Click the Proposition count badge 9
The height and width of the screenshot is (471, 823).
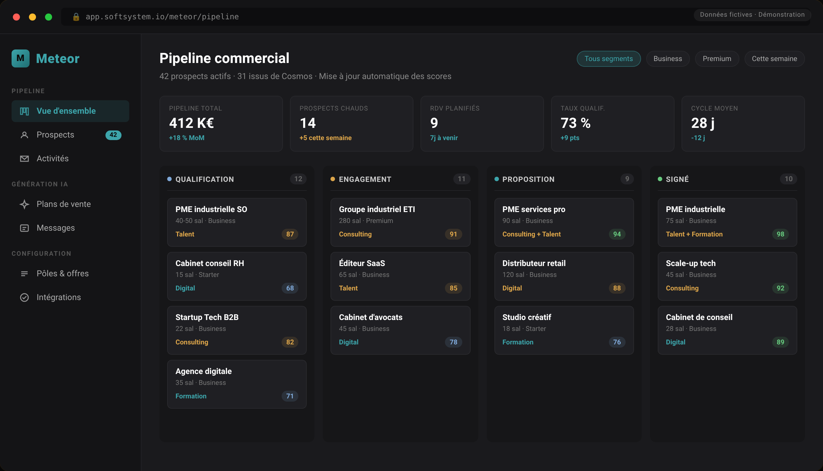pos(627,179)
